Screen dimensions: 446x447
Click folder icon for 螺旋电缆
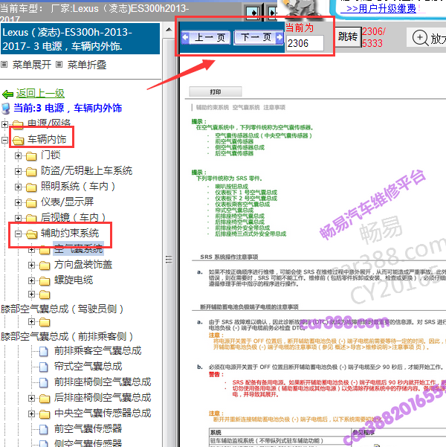(x=45, y=281)
